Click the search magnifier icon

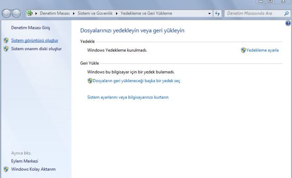tap(287, 13)
